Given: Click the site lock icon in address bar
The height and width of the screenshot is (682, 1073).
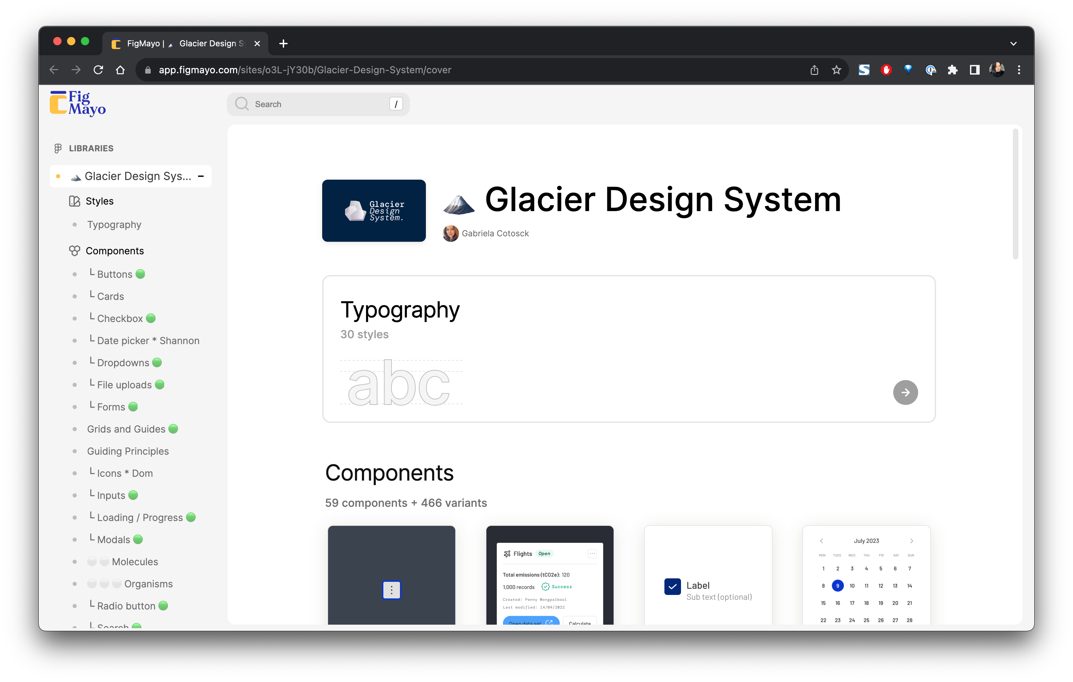Looking at the screenshot, I should pyautogui.click(x=148, y=70).
